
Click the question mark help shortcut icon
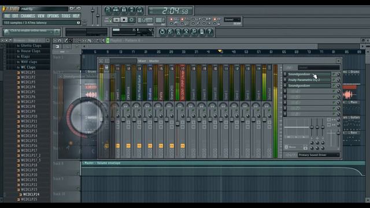coord(209,32)
